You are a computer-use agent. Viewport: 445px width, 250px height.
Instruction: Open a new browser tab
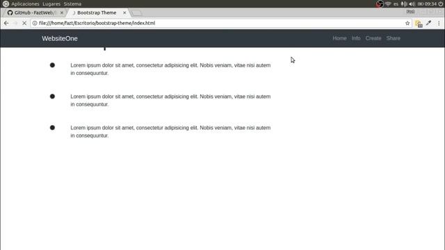pos(136,13)
